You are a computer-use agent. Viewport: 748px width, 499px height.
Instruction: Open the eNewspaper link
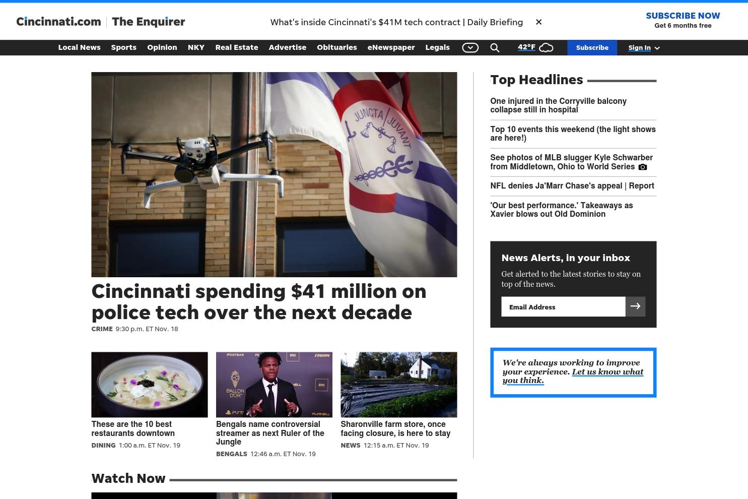pyautogui.click(x=391, y=47)
